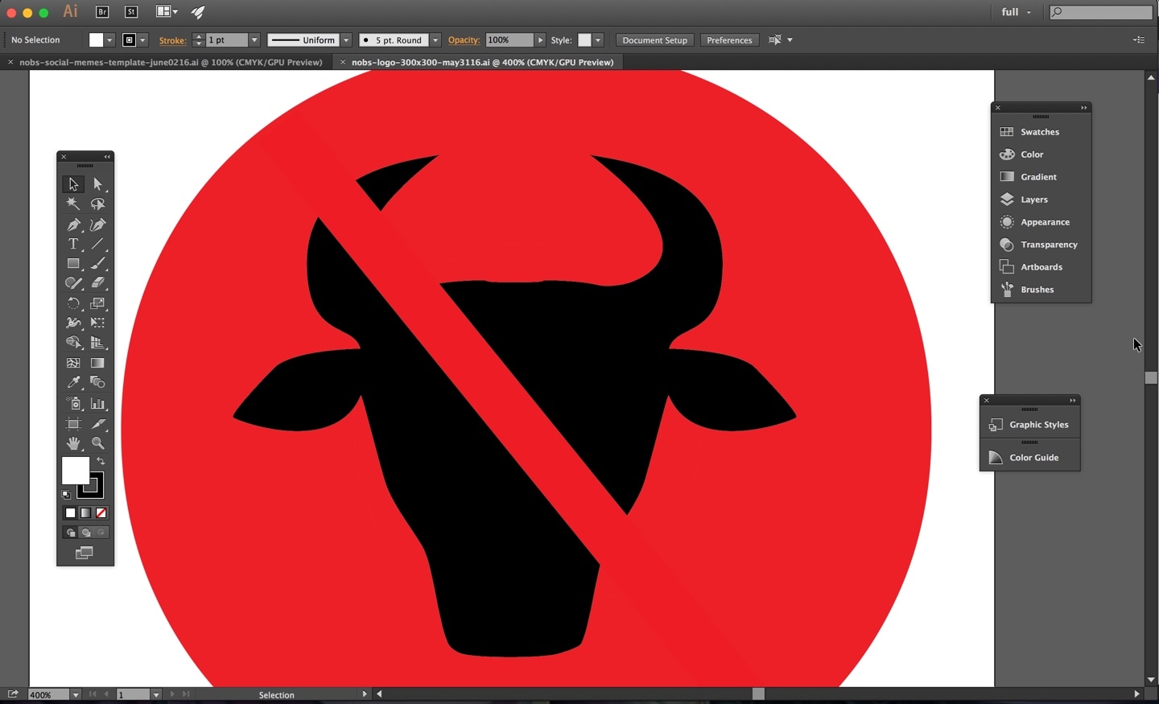
Task: Swap fill and stroke colors
Action: point(101,461)
